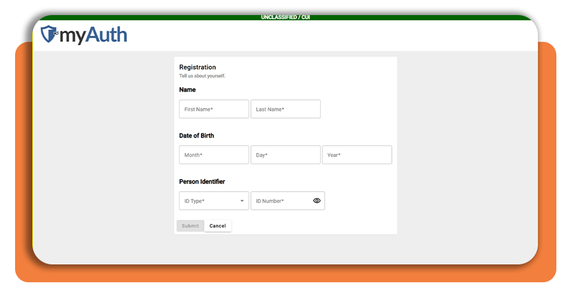572x299 pixels.
Task: Select the Month input field
Action: pyautogui.click(x=214, y=155)
